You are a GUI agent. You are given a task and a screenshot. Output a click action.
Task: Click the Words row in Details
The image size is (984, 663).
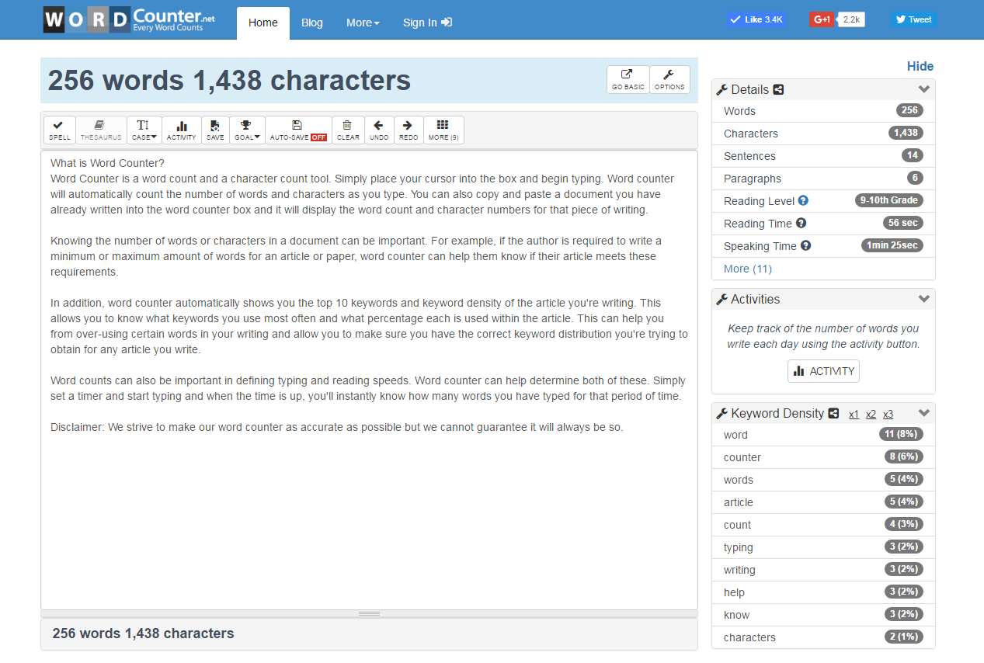823,111
